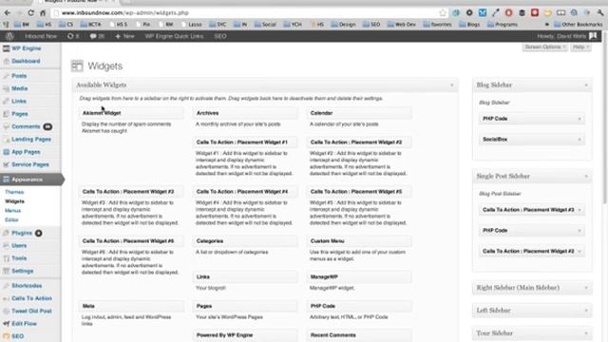Click the Archives available widget
This screenshot has height=342, width=608.
coord(245,113)
